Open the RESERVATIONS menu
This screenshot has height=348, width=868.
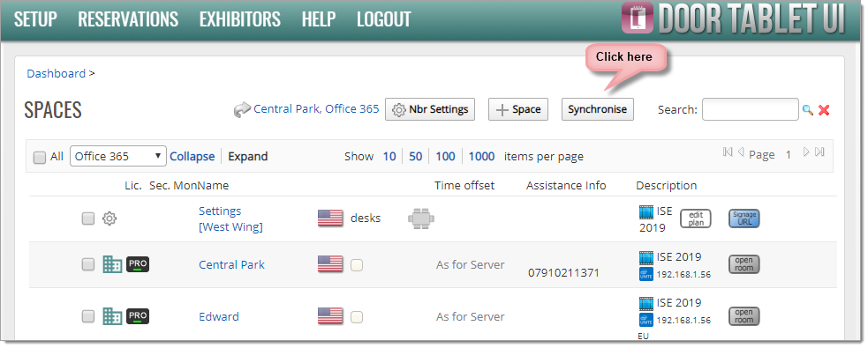pos(128,20)
